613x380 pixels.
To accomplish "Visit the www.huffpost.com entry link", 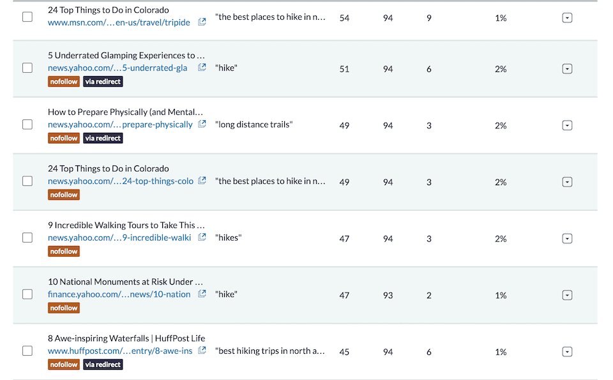I will tap(118, 351).
